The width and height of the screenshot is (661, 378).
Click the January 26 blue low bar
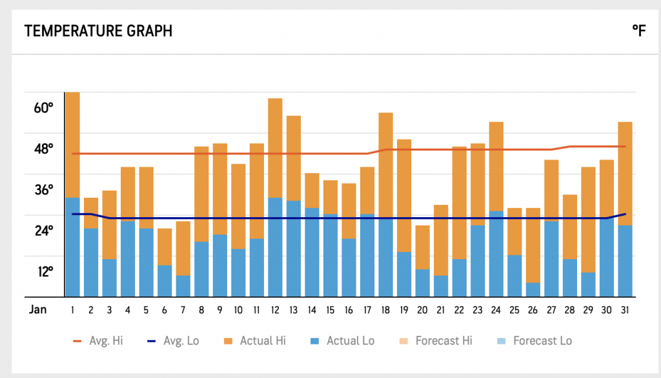(533, 290)
